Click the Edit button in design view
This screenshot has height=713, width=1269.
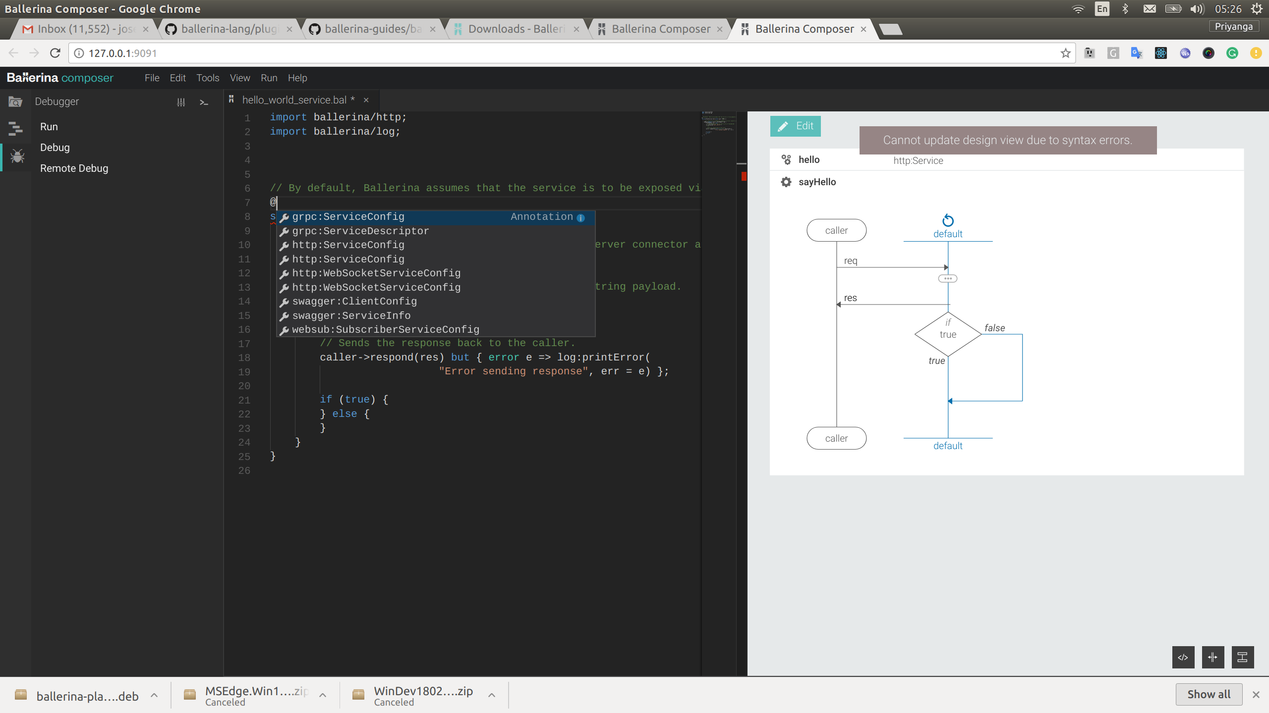click(795, 126)
